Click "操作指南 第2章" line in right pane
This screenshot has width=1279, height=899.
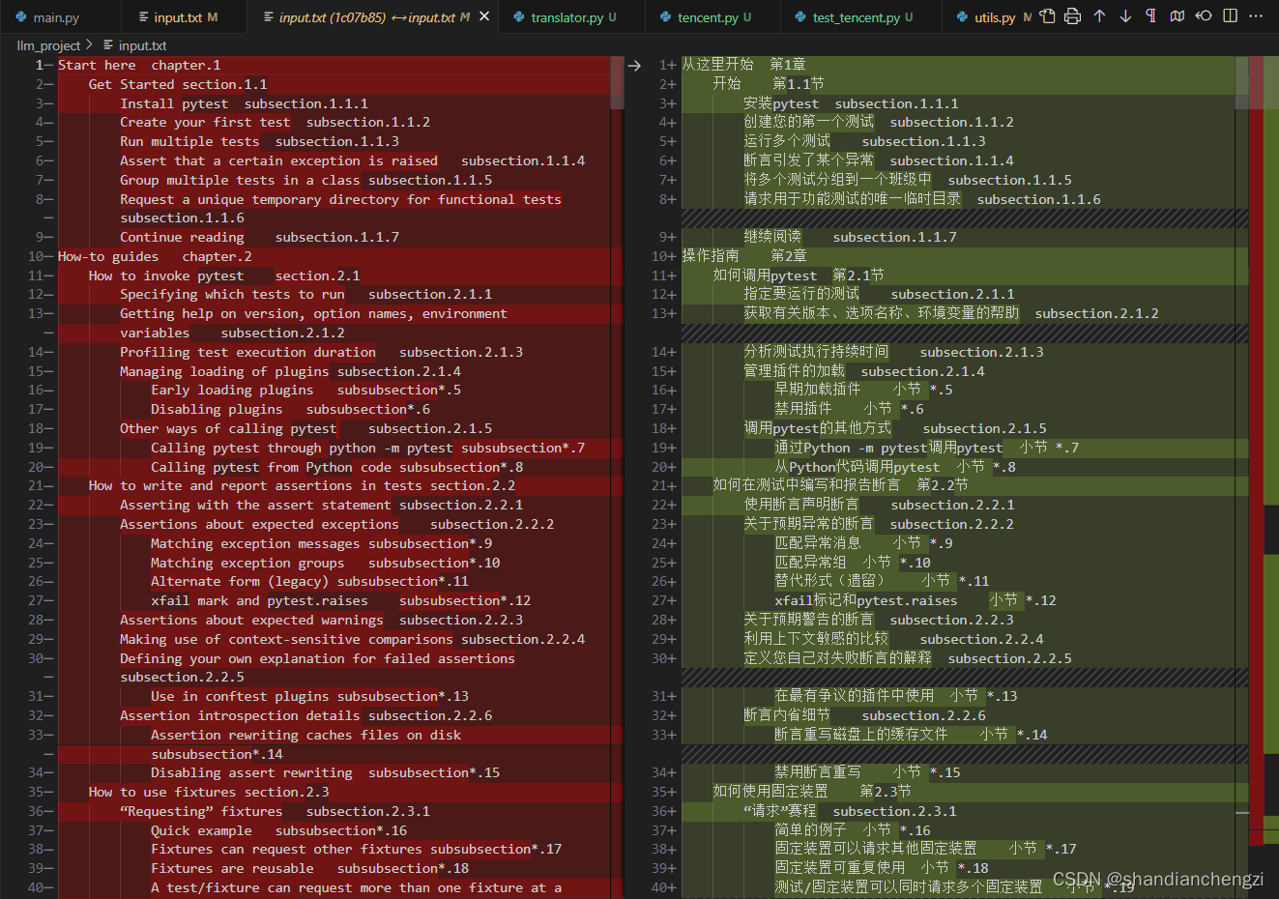click(743, 256)
